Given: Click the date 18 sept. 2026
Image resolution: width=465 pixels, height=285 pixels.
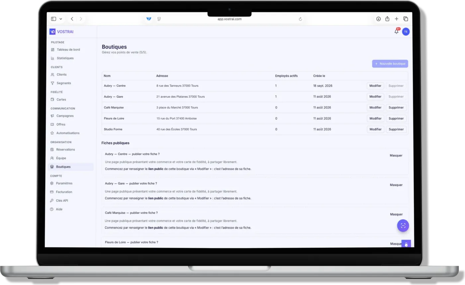Looking at the screenshot, I should 323,86.
